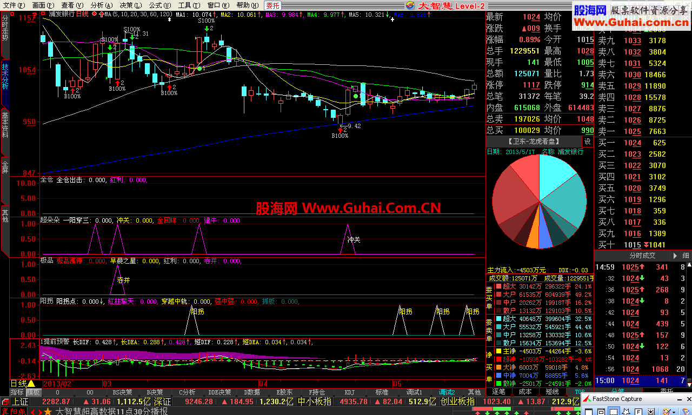Select the 成本 tab
Image resolution: width=692 pixels, height=415 pixels.
click(x=525, y=391)
